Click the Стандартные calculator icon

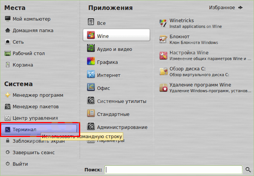(x=91, y=113)
